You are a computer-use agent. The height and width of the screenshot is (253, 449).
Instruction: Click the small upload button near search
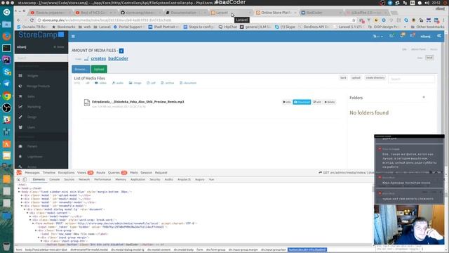pos(356,78)
